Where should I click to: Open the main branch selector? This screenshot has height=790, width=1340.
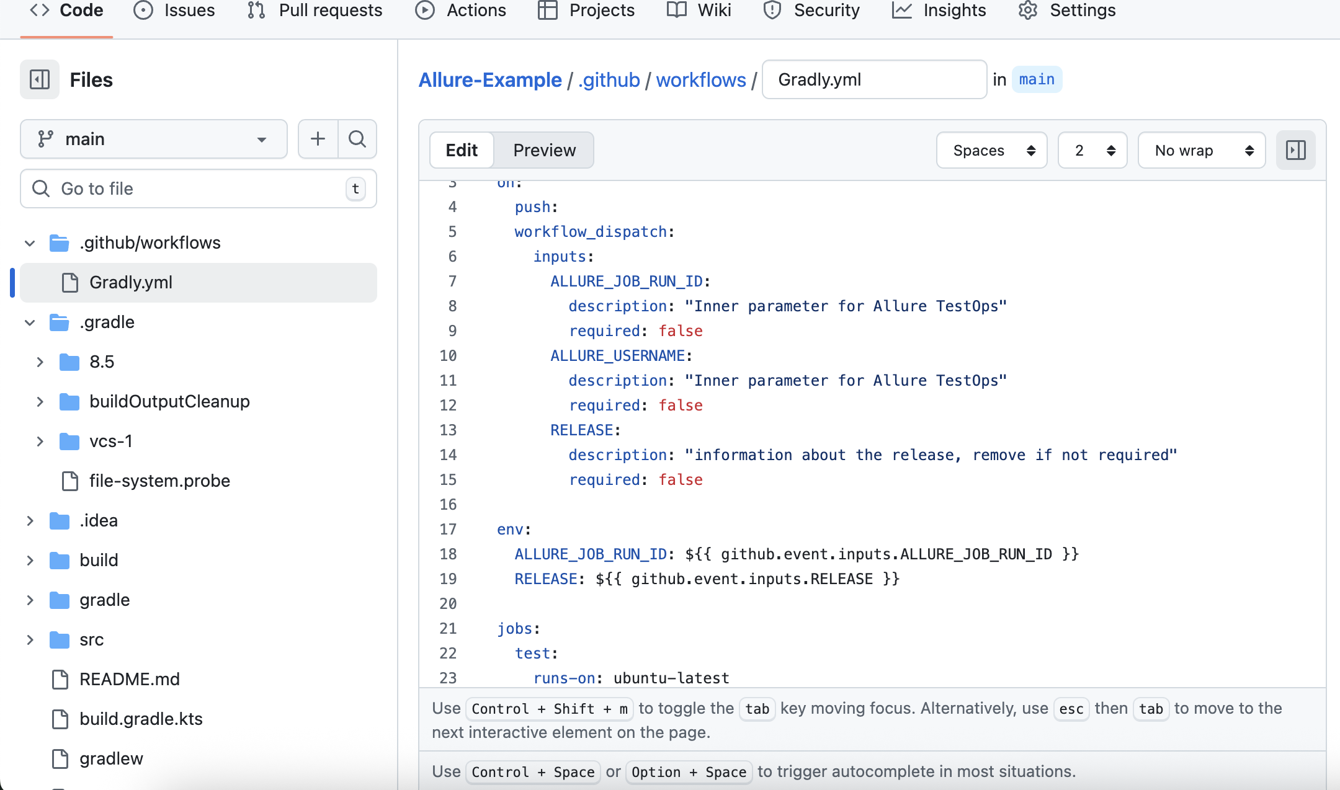tap(153, 139)
